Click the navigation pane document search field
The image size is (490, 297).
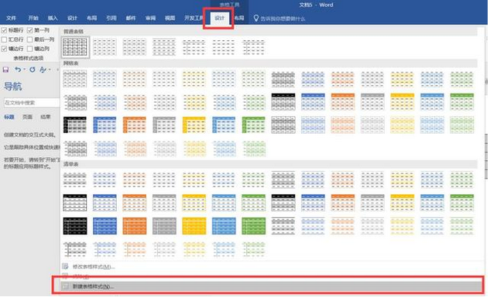pos(31,102)
